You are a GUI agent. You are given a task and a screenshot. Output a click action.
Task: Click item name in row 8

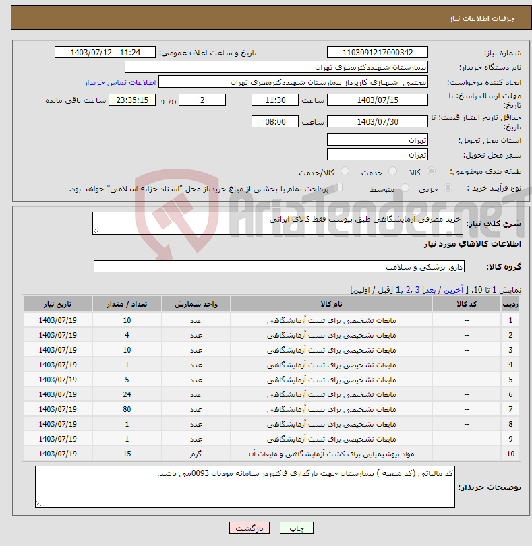pyautogui.click(x=331, y=424)
